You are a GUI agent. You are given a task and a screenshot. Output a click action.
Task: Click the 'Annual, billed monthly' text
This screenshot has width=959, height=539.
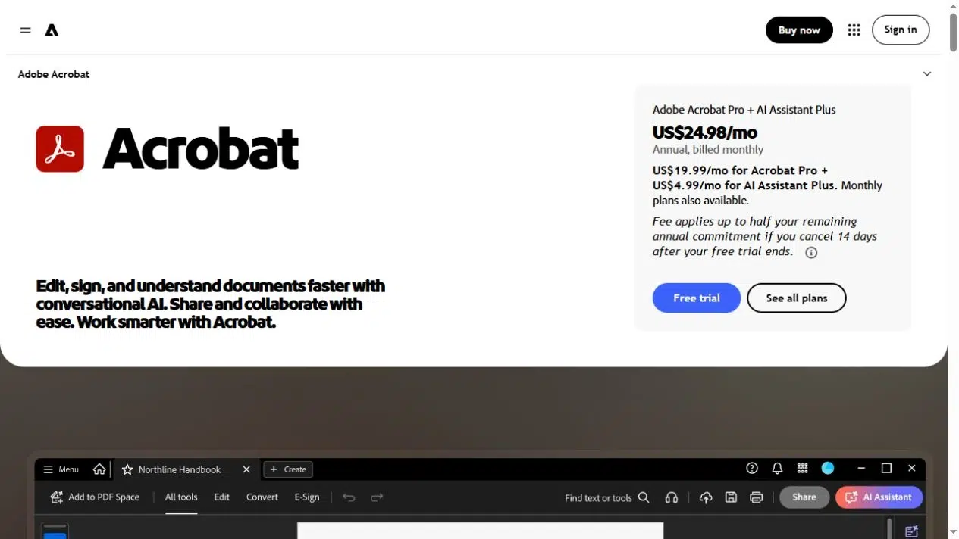(x=708, y=150)
